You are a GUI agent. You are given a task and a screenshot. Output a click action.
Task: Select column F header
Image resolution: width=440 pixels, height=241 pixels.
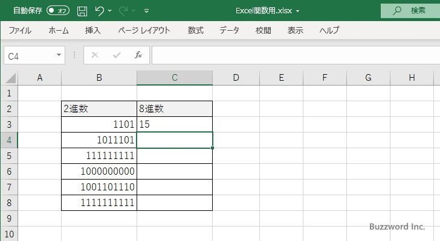(x=325, y=78)
